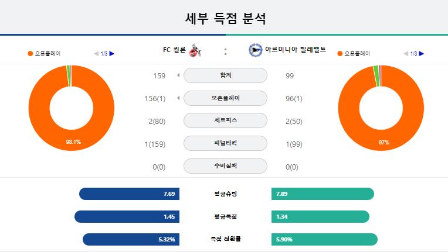Click the small arrow beside 156(1) value

[178, 98]
